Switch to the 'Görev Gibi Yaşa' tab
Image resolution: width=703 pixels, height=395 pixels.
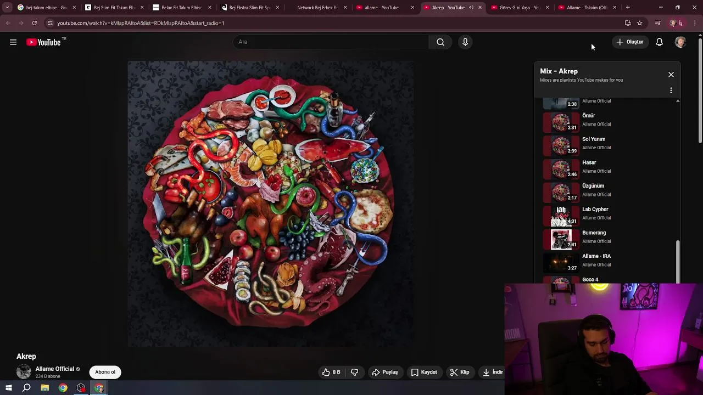[520, 8]
